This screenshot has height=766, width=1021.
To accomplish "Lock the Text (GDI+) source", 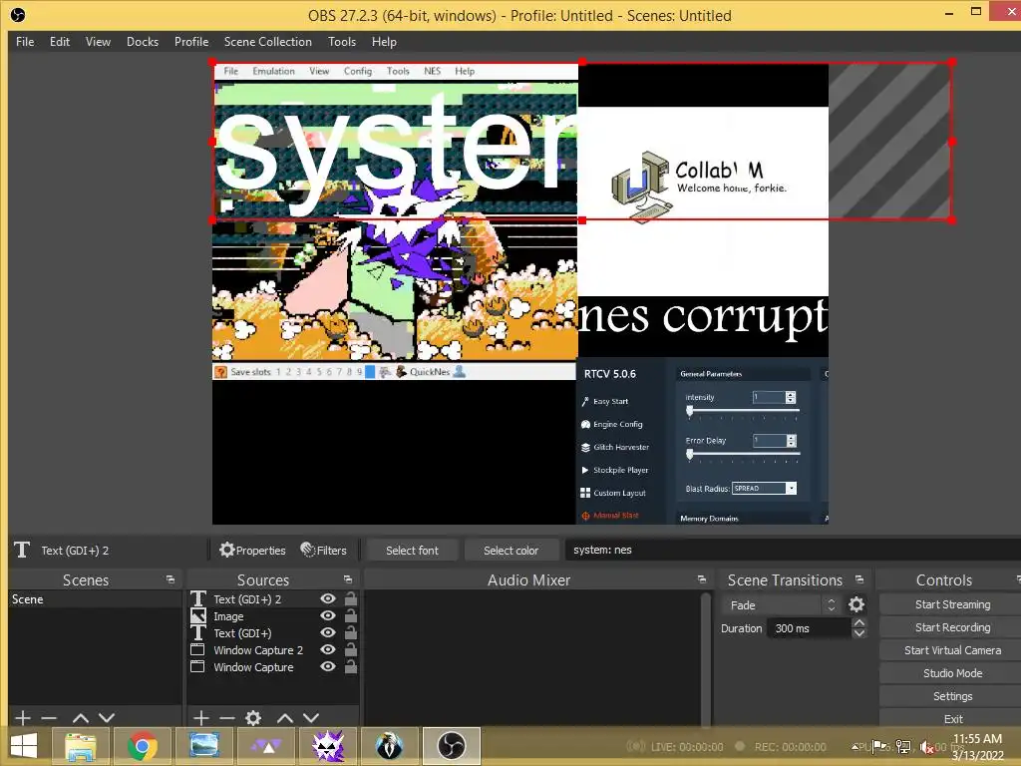I will (350, 632).
